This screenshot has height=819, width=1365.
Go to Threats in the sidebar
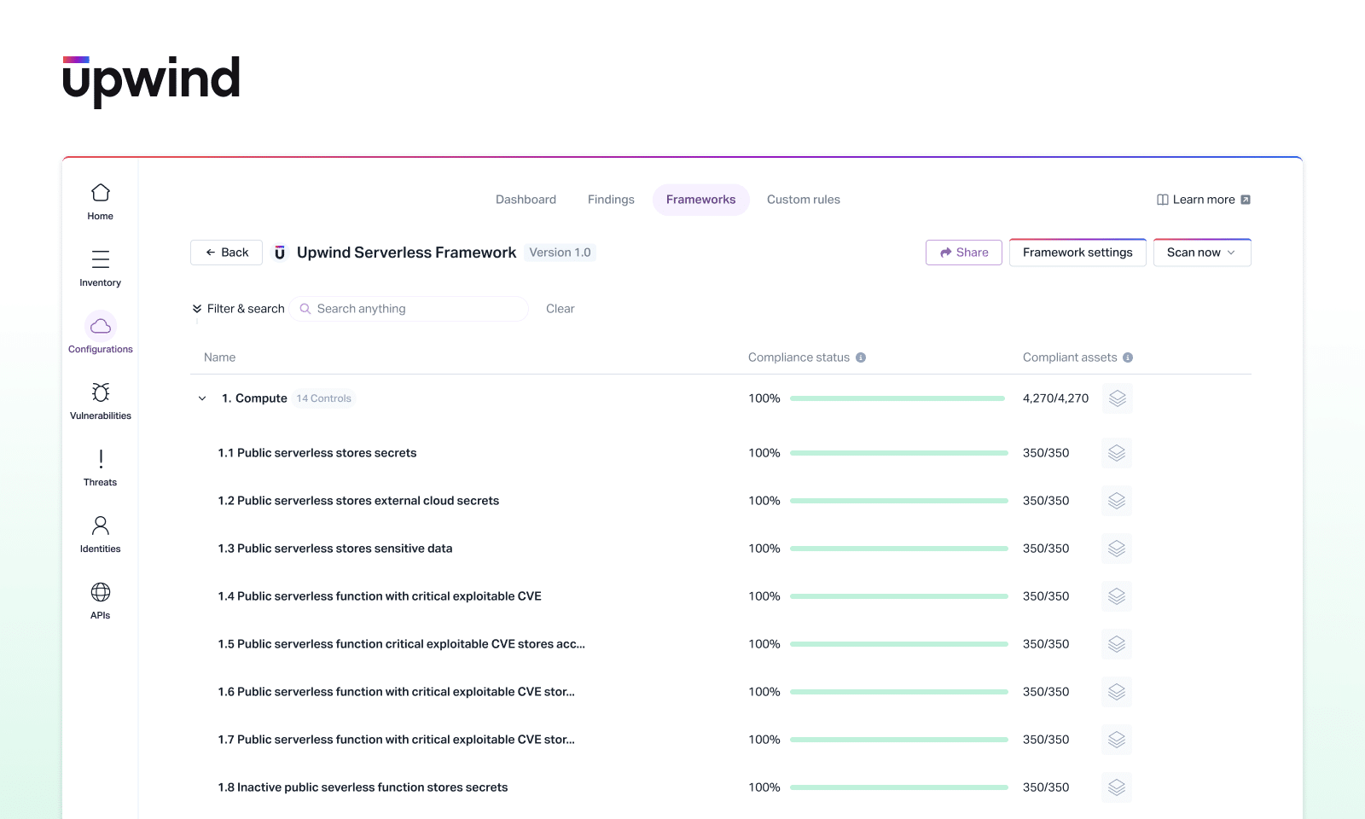click(x=101, y=460)
